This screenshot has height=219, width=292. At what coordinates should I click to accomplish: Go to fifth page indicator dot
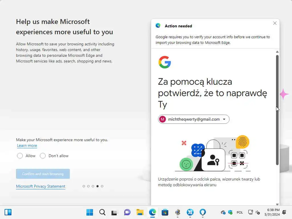tap(102, 186)
